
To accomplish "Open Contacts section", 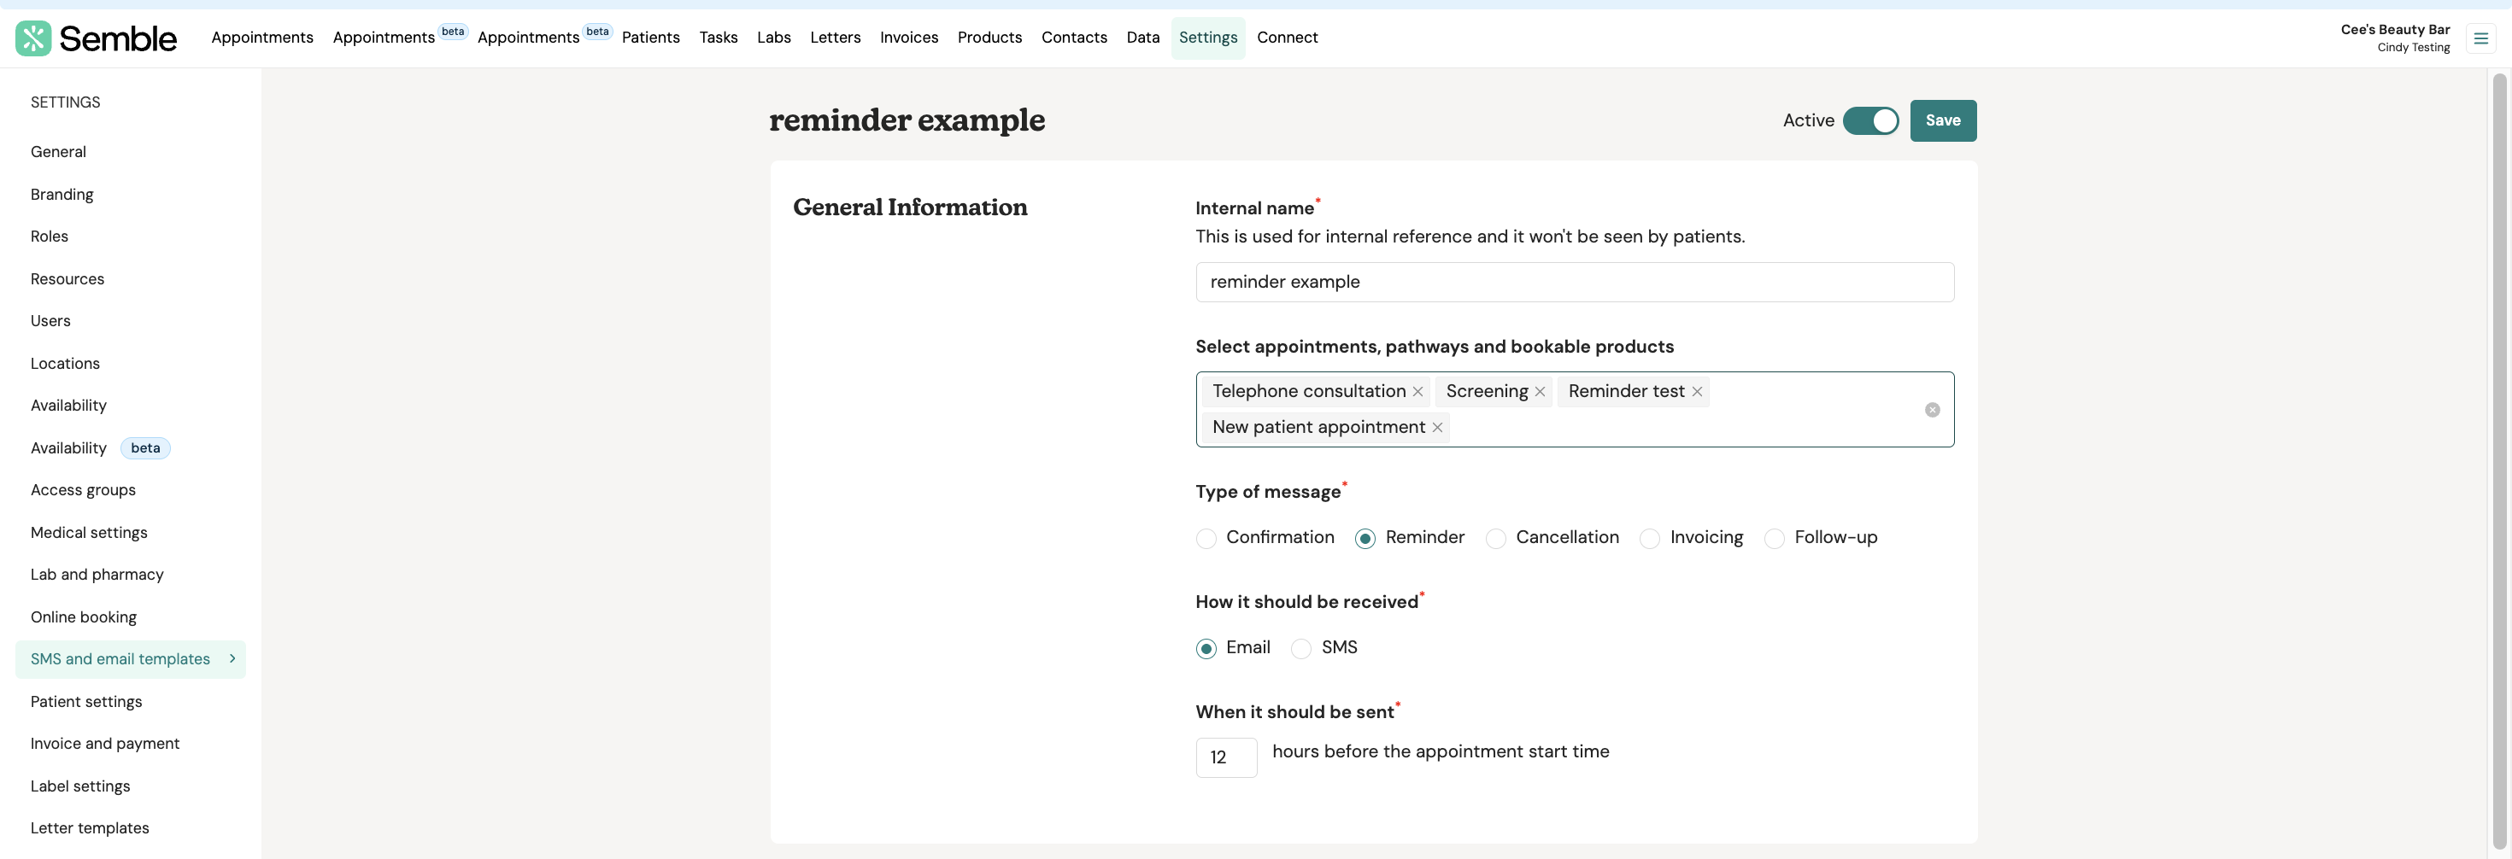I will pos(1074,38).
